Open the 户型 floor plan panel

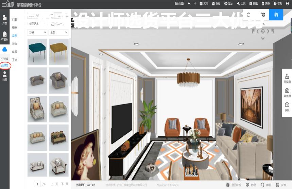click(5, 20)
